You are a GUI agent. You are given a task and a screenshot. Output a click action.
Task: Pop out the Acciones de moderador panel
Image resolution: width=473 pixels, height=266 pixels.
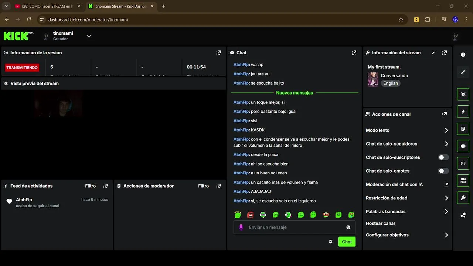pyautogui.click(x=218, y=186)
